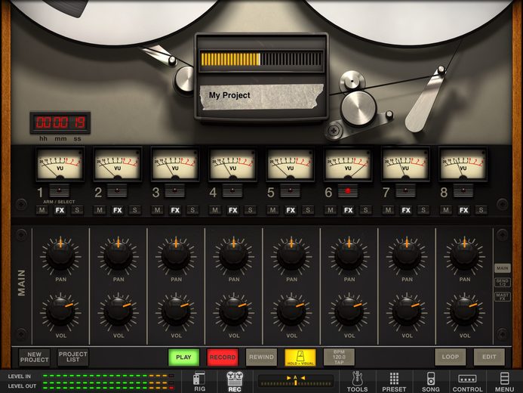The image size is (523, 393).
Task: Click track 1 PAN knob
Action: (x=60, y=255)
